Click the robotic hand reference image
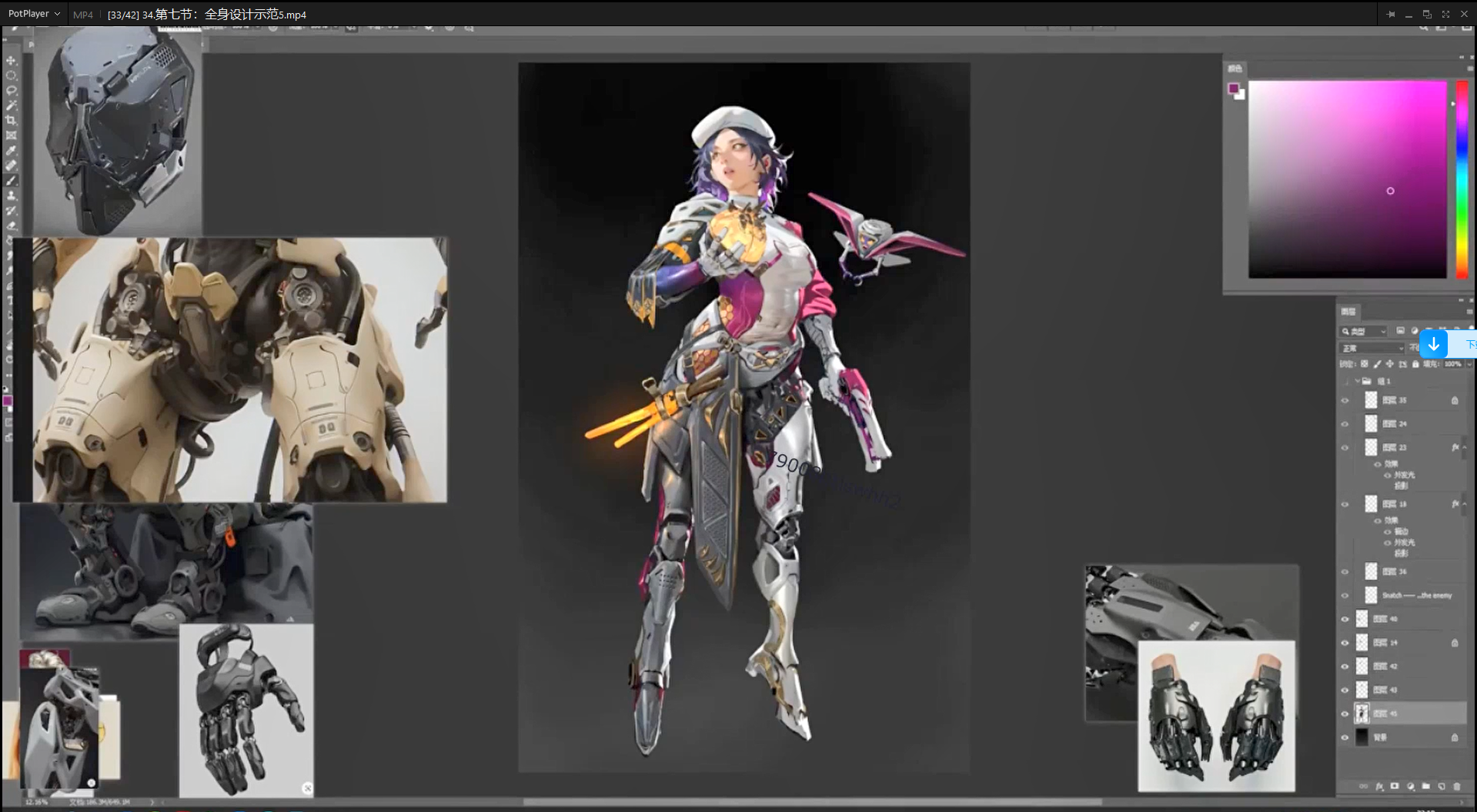Screen dimensions: 1477x812 [246, 710]
